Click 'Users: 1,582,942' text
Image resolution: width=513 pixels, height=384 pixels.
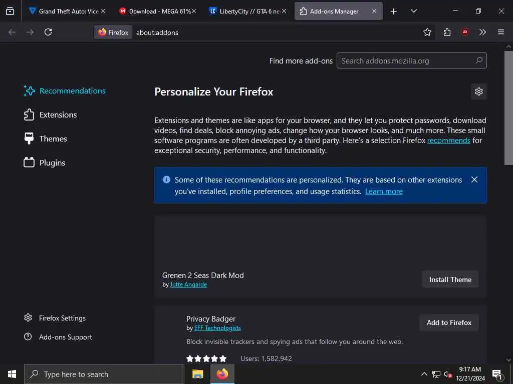click(267, 358)
